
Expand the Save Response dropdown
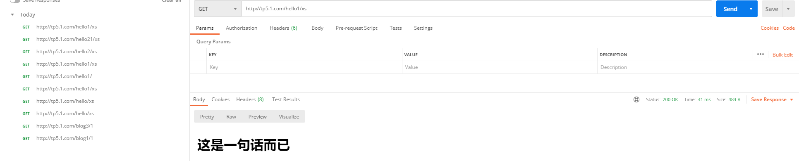click(x=792, y=99)
